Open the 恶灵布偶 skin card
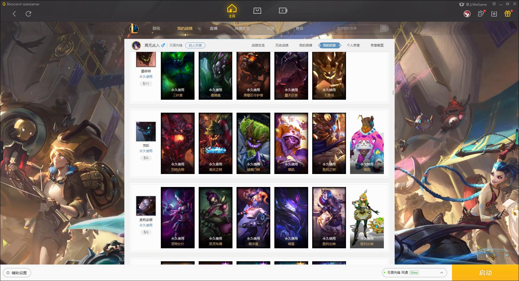Screen dimensions: 519x281 (x=215, y=218)
